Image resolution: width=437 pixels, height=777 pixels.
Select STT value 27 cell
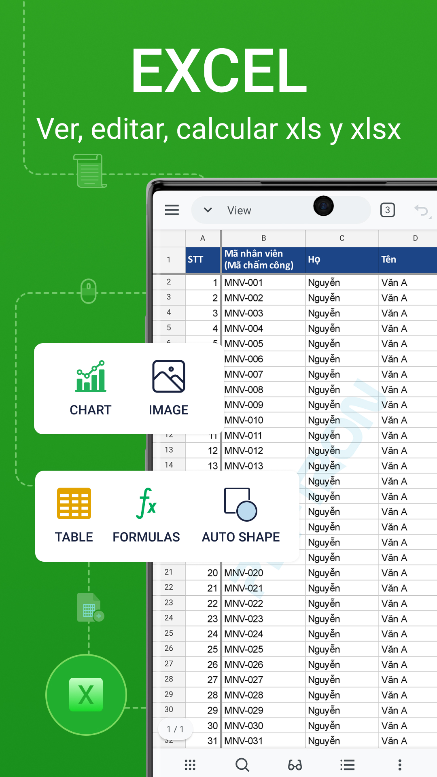point(203,680)
